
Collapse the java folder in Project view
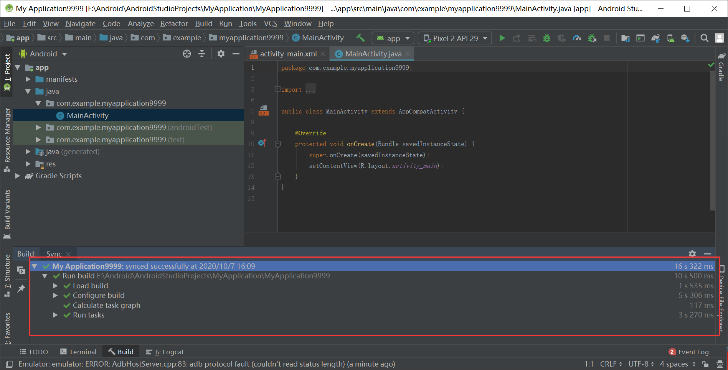(x=28, y=91)
